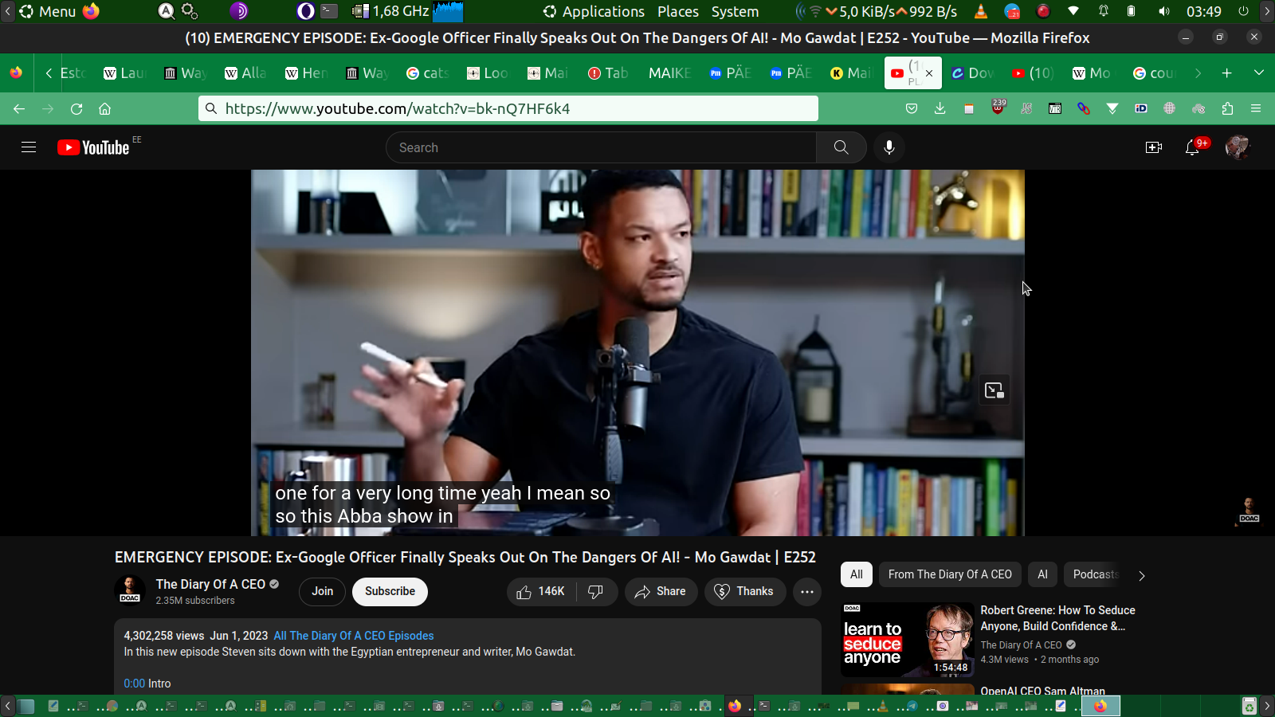The width and height of the screenshot is (1275, 717).
Task: Save page to Pocket
Action: 912,108
